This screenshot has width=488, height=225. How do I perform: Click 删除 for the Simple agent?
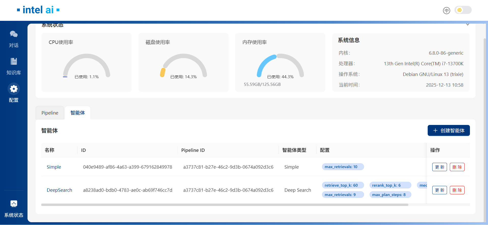point(457,167)
